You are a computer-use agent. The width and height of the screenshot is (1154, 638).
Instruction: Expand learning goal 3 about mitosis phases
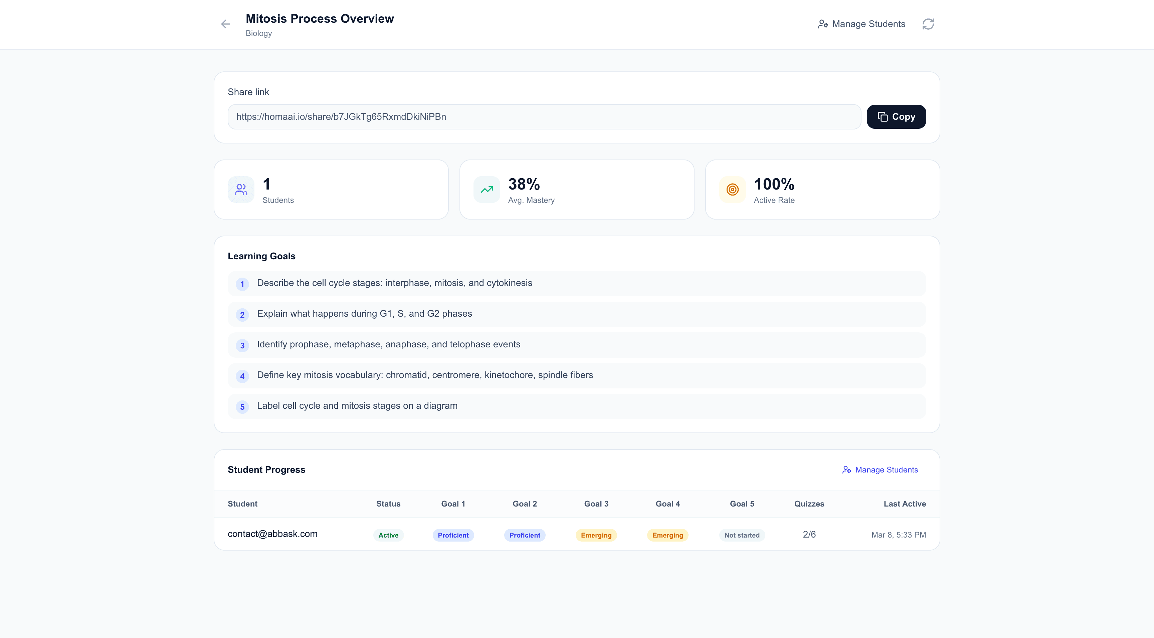(x=388, y=344)
